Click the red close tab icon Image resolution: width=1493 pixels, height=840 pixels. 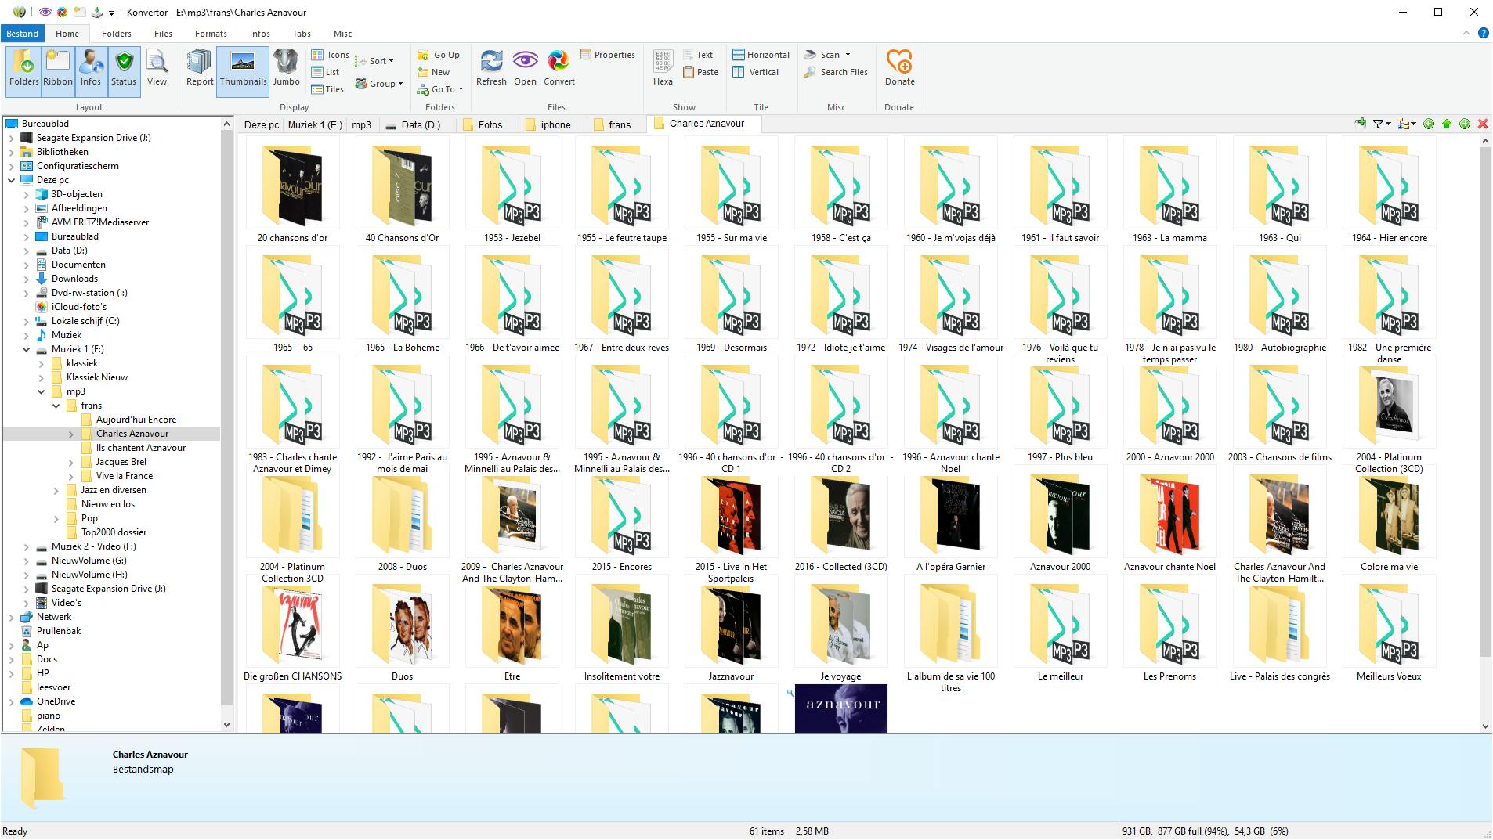click(x=1483, y=124)
